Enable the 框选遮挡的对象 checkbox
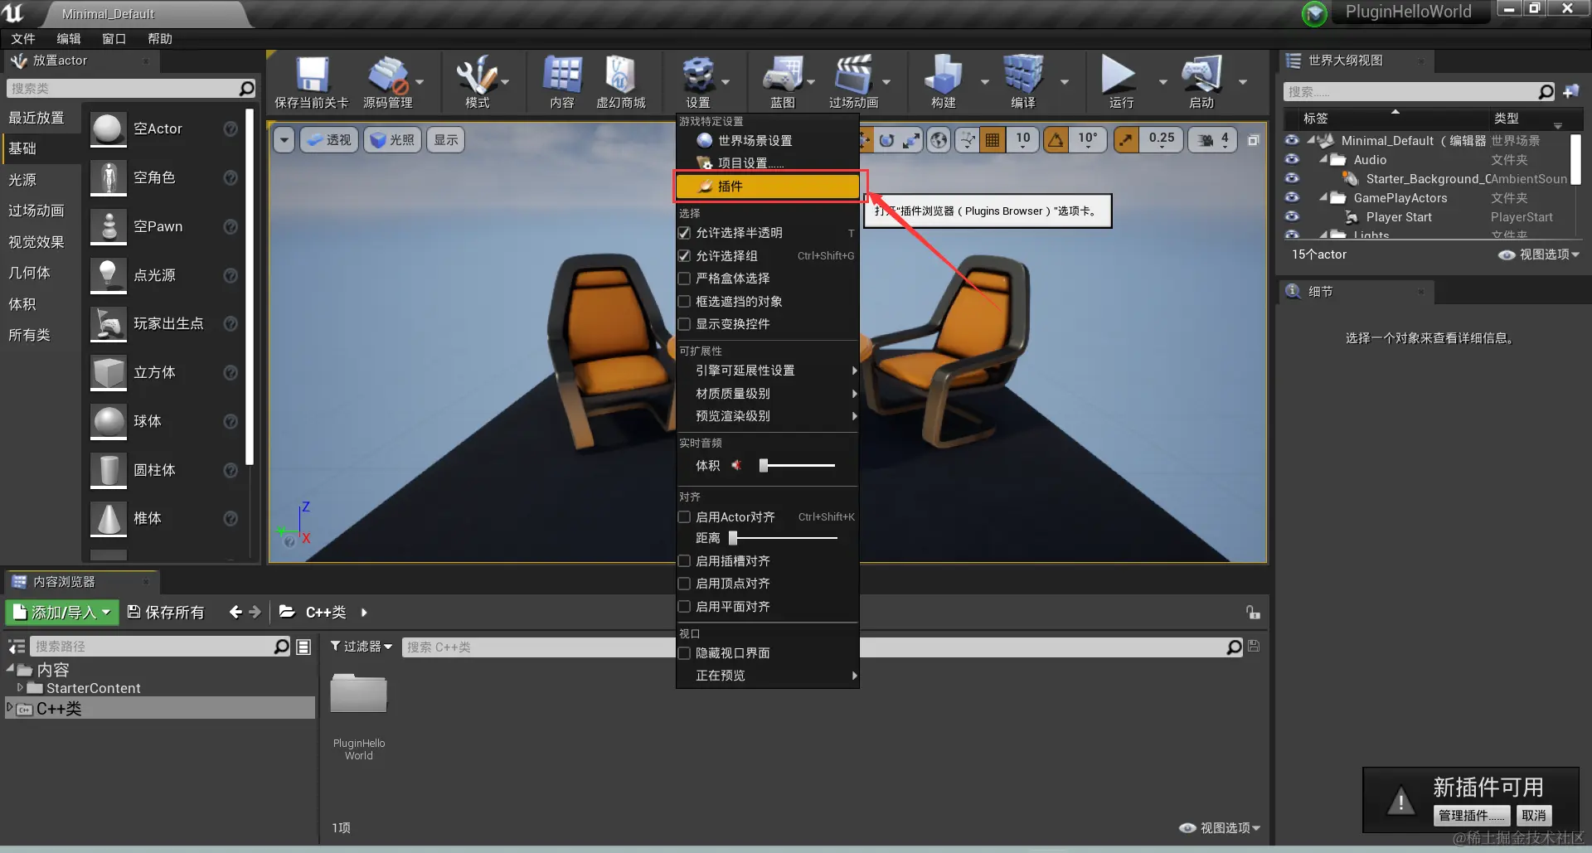This screenshot has height=853, width=1592. 685,301
